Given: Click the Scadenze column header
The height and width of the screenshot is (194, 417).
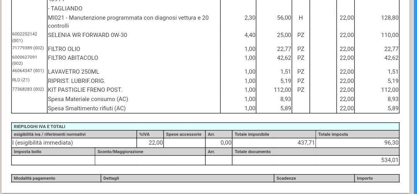Looking at the screenshot, I should click(286, 178).
